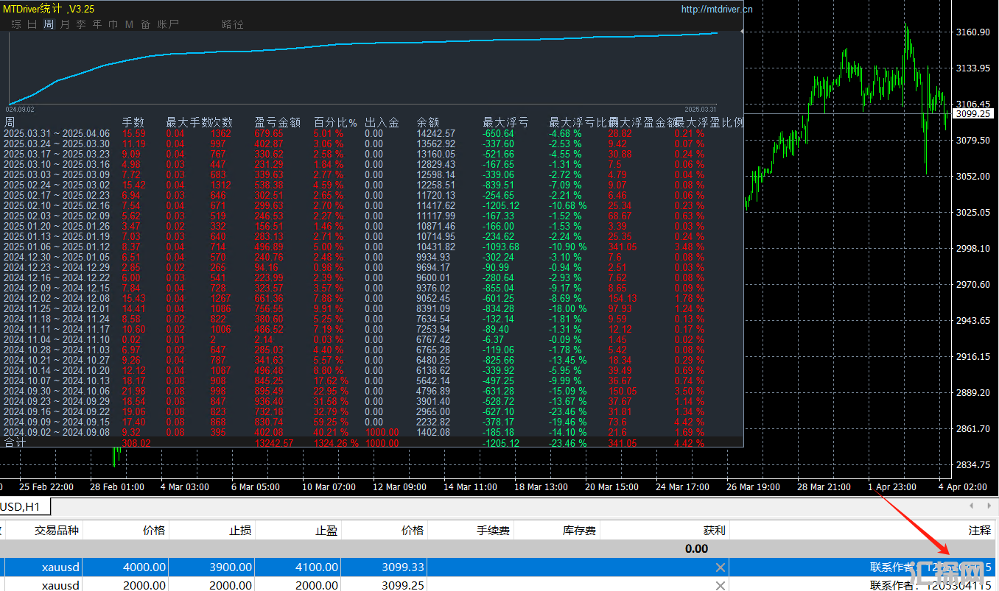Viewport: 999px width, 591px height.
Task: Switch statistics to 日 (daily) view
Action: [x=32, y=24]
